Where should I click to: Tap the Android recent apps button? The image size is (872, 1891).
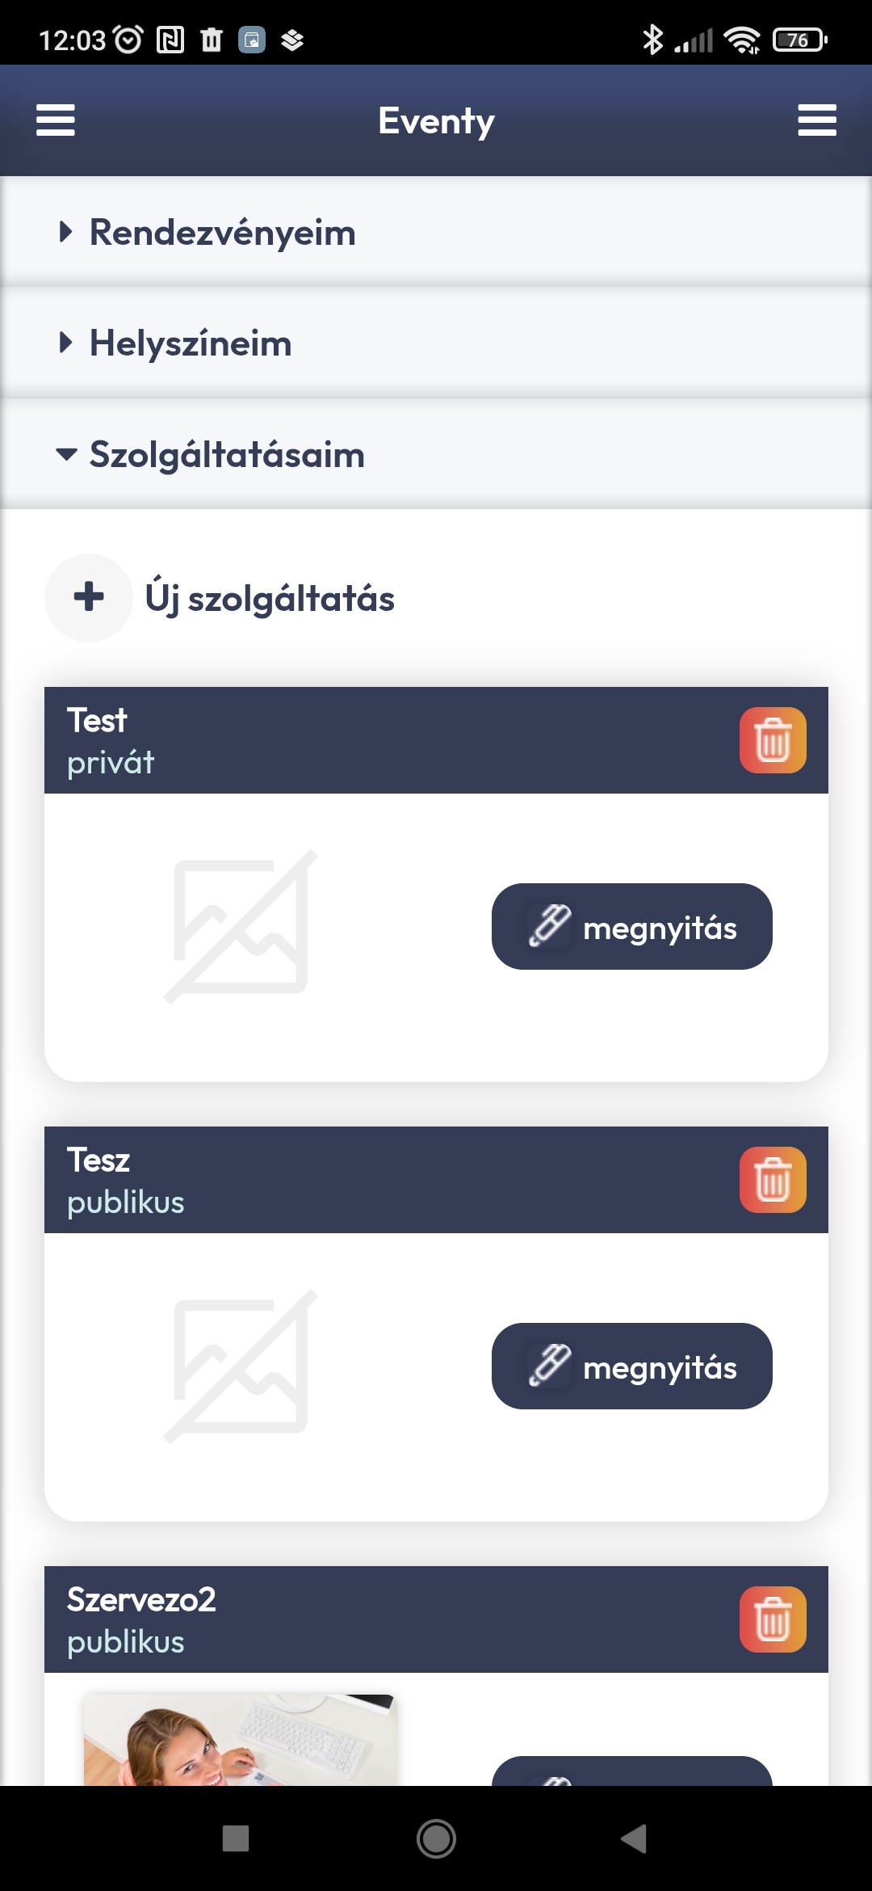coord(236,1838)
